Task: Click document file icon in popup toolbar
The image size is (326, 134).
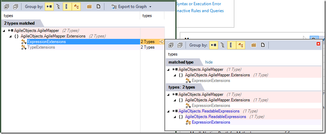Action: point(263,45)
